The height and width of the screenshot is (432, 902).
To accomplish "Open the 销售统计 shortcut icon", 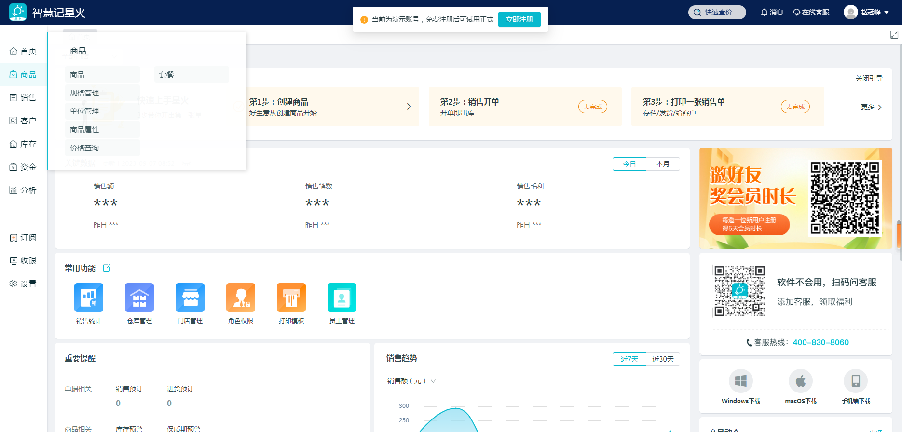I will [x=88, y=297].
